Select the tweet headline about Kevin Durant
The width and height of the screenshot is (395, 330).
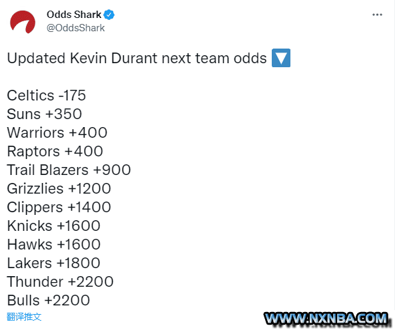click(x=137, y=59)
